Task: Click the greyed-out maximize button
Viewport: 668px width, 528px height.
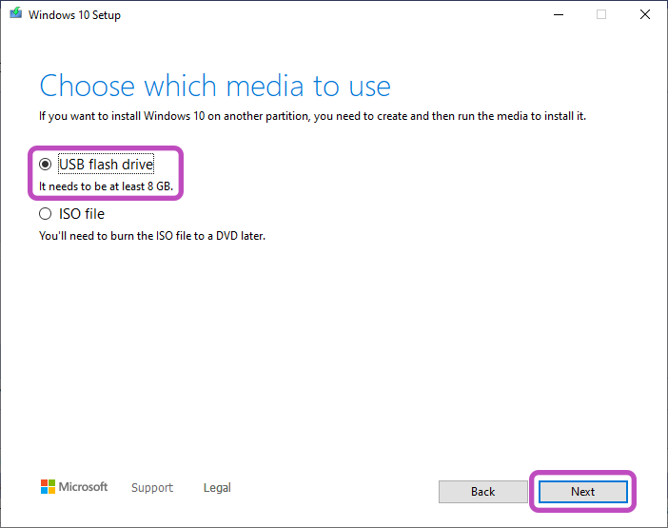Action: pyautogui.click(x=601, y=15)
